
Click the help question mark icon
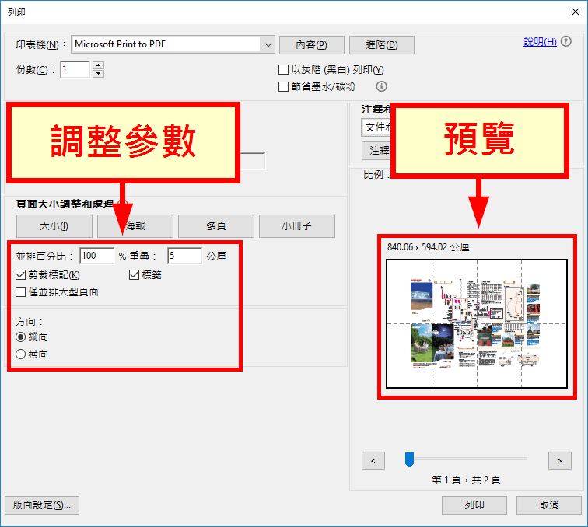(565, 42)
